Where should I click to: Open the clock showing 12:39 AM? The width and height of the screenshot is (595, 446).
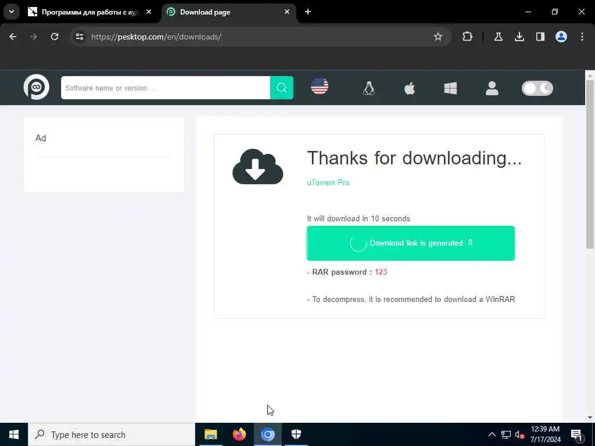(x=545, y=434)
